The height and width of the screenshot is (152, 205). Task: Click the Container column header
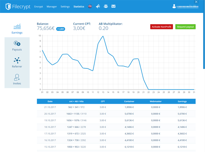point(129,101)
